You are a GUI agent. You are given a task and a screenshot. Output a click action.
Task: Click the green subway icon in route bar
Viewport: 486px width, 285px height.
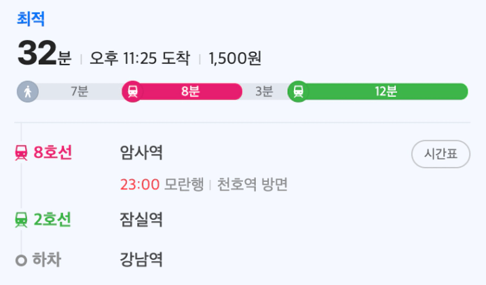click(x=299, y=92)
